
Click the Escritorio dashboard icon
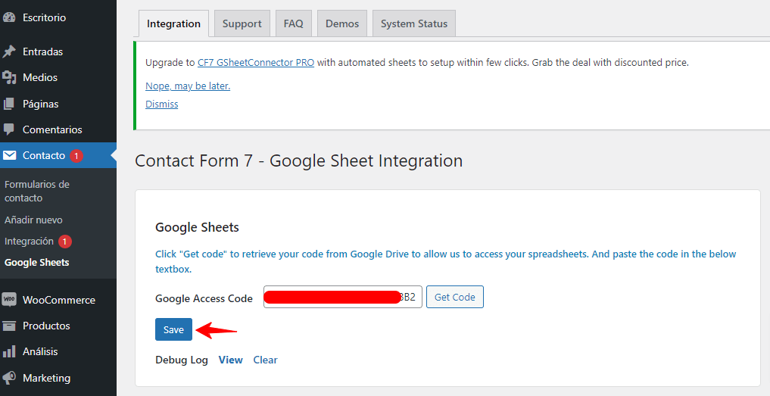coord(9,17)
